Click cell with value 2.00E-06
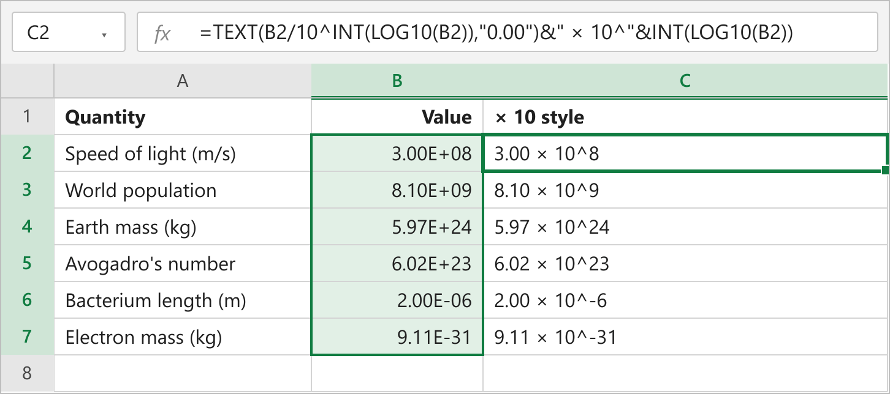890x394 pixels. 397,300
